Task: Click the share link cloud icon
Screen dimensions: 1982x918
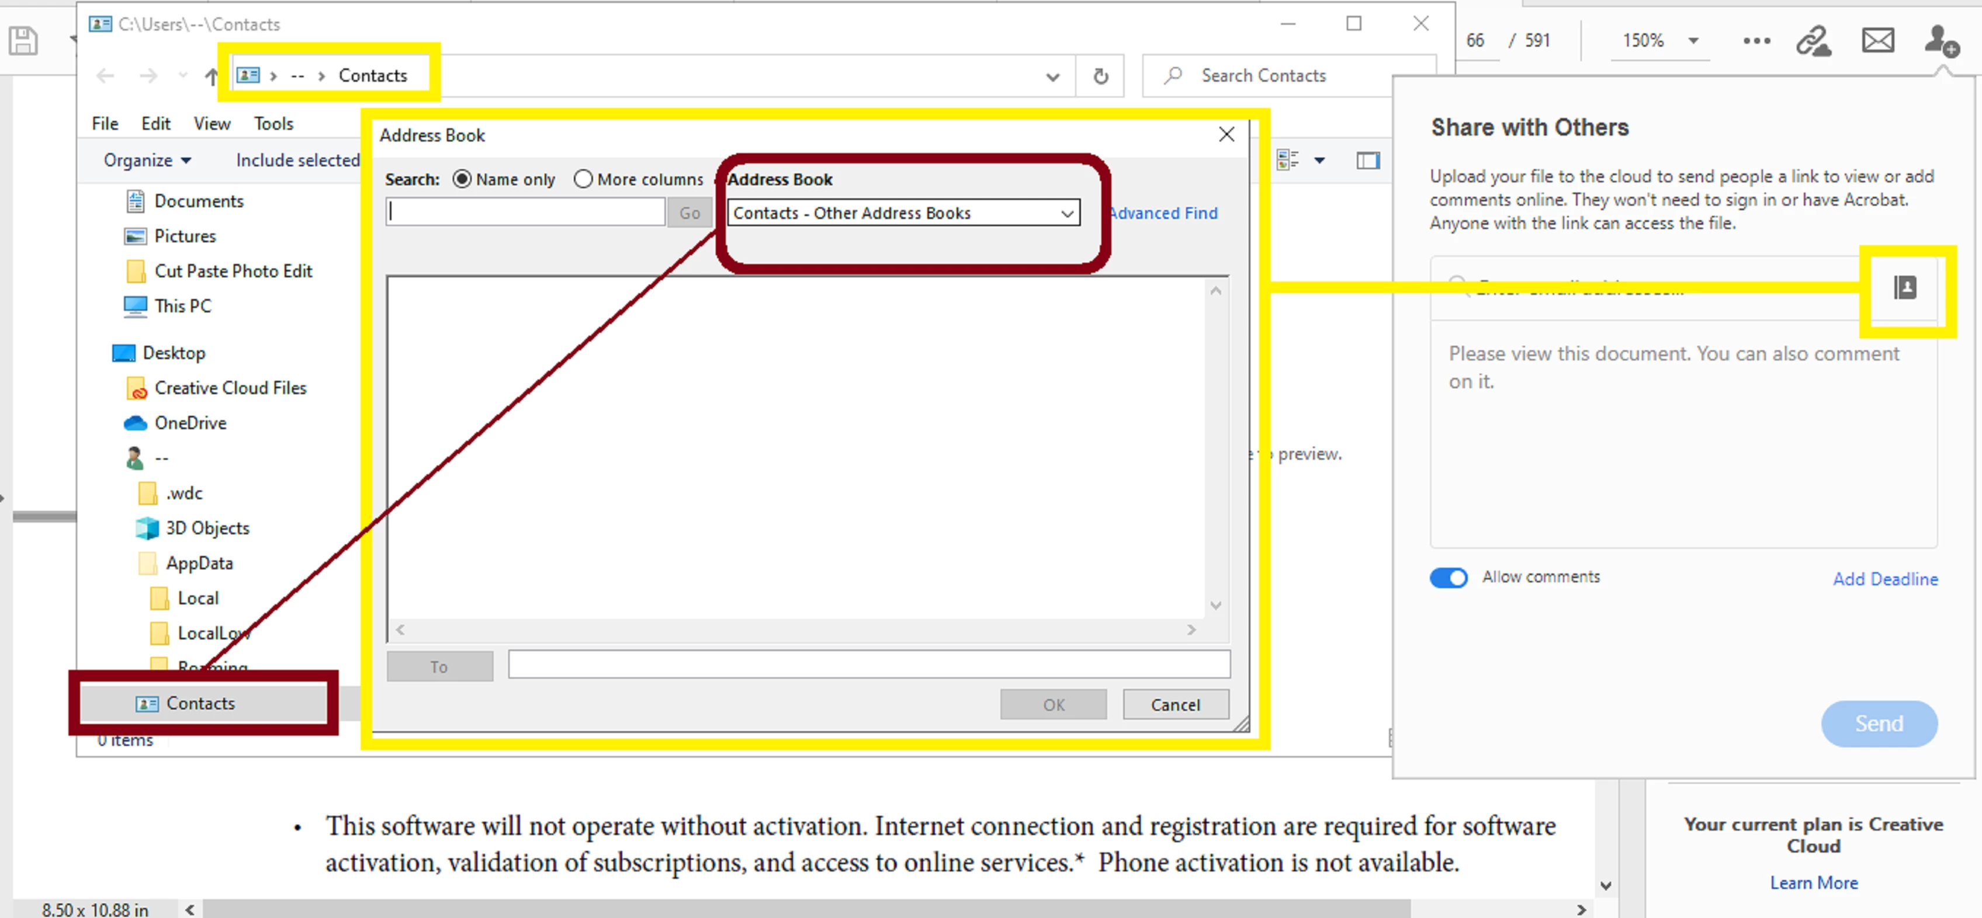Action: tap(1814, 40)
